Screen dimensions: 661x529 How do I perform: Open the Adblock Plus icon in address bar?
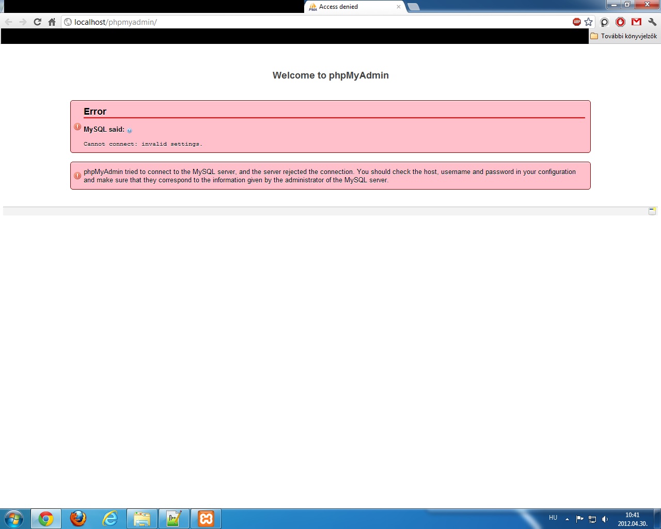577,22
